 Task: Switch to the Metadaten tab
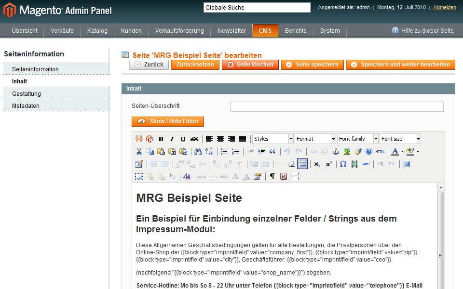coord(56,105)
